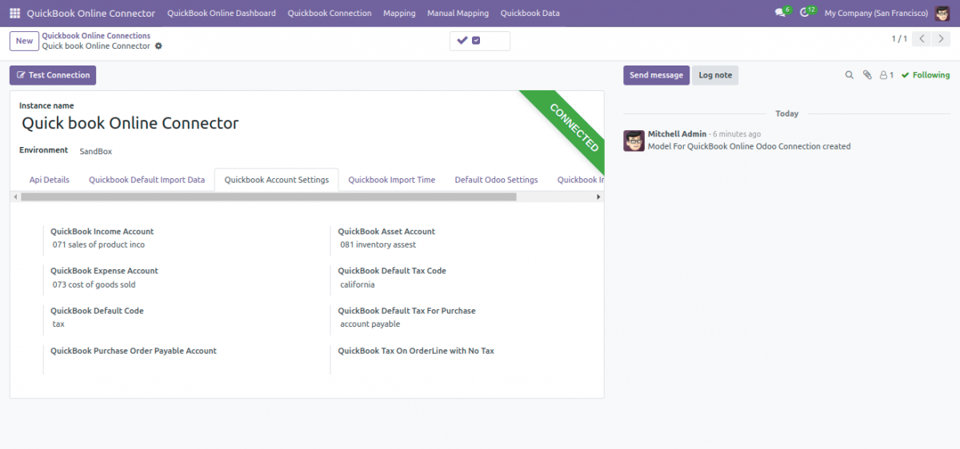Click the checkbox status icon
Image resolution: width=960 pixels, height=449 pixels.
(476, 40)
